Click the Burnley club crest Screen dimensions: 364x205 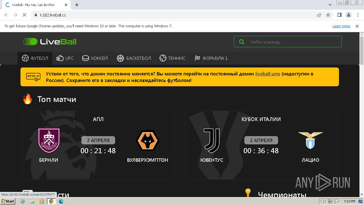[49, 140]
